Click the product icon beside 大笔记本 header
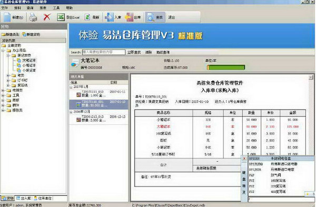 [75, 64]
